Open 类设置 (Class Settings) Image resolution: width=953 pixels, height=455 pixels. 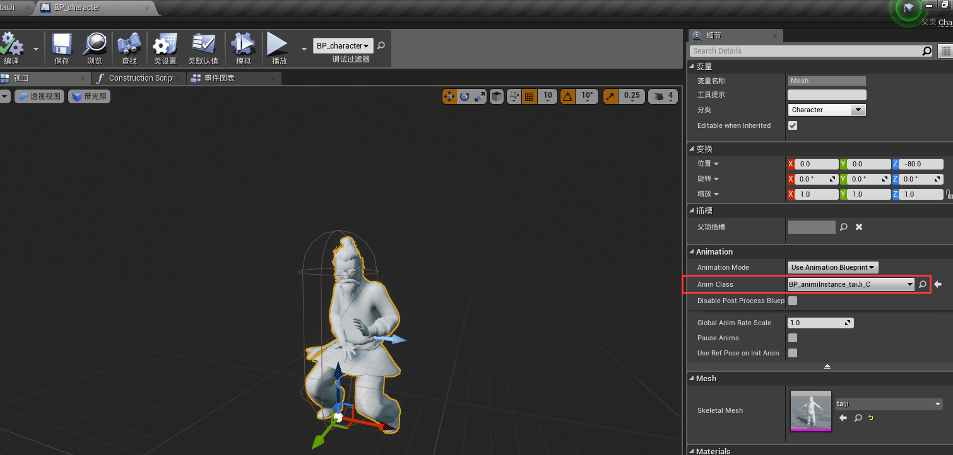coord(164,45)
